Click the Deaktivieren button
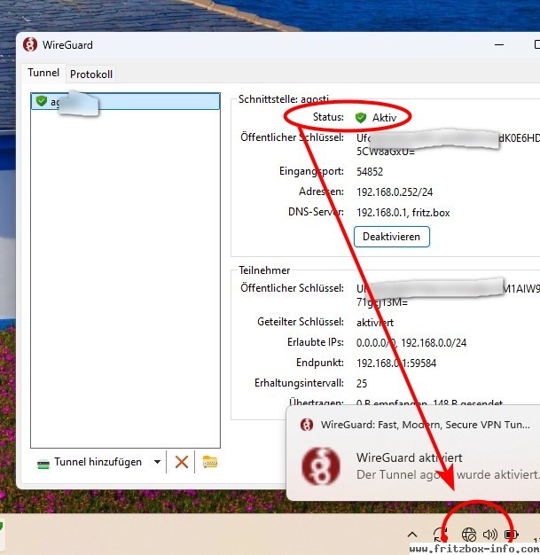 [x=392, y=237]
